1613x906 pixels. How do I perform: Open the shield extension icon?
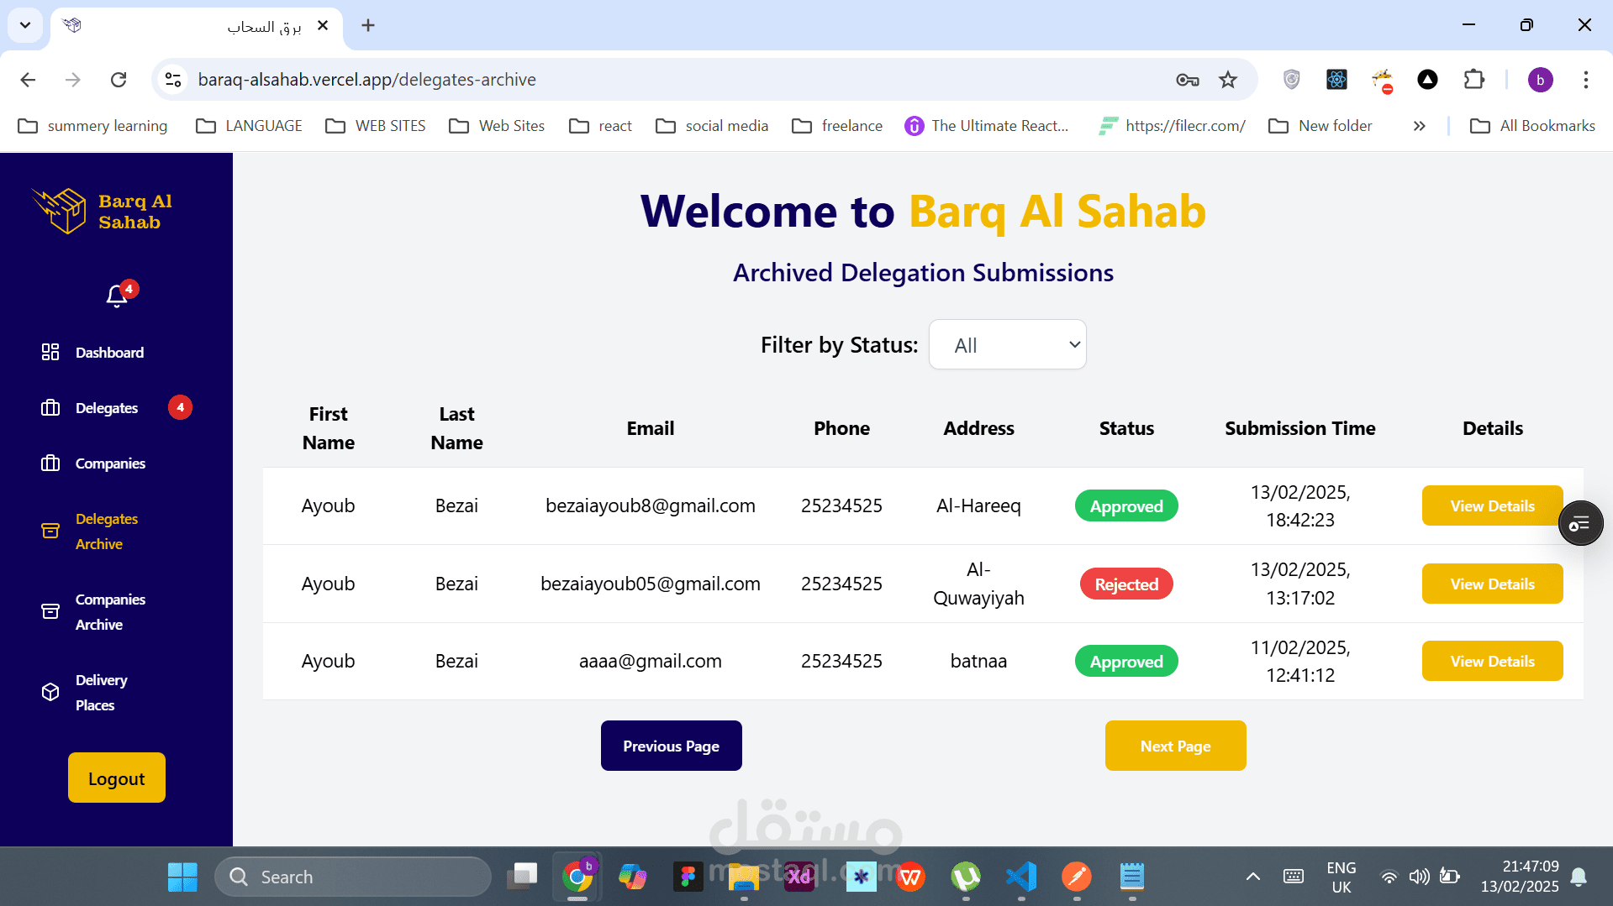point(1292,80)
